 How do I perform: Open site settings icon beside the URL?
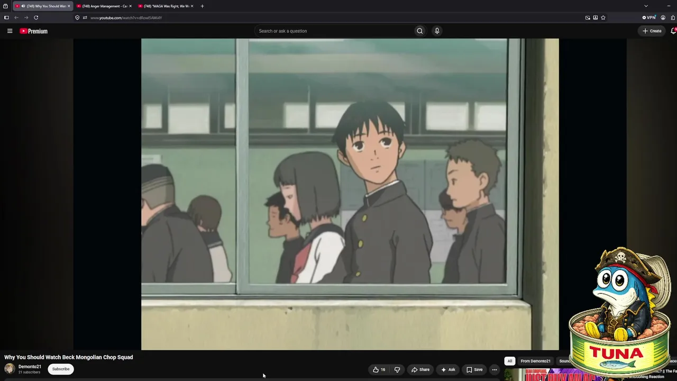[85, 17]
